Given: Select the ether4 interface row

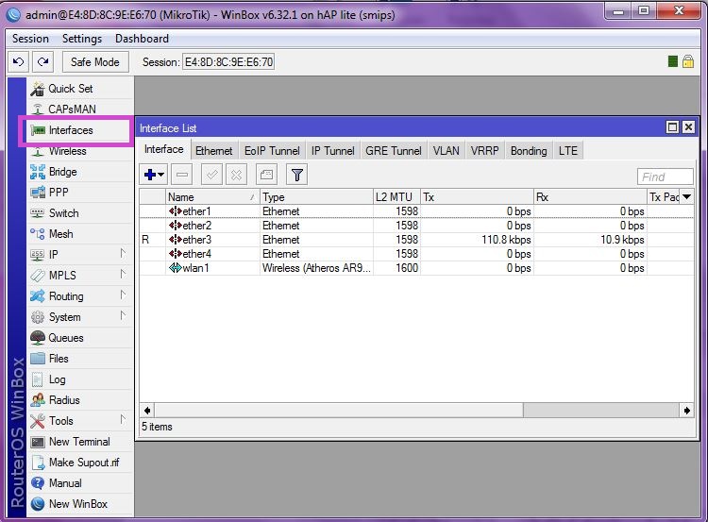Looking at the screenshot, I should pos(416,254).
